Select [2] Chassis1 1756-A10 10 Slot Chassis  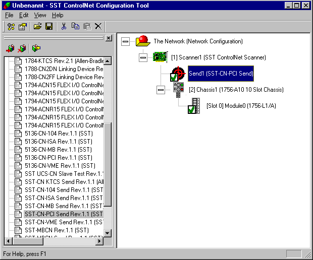click(236, 90)
